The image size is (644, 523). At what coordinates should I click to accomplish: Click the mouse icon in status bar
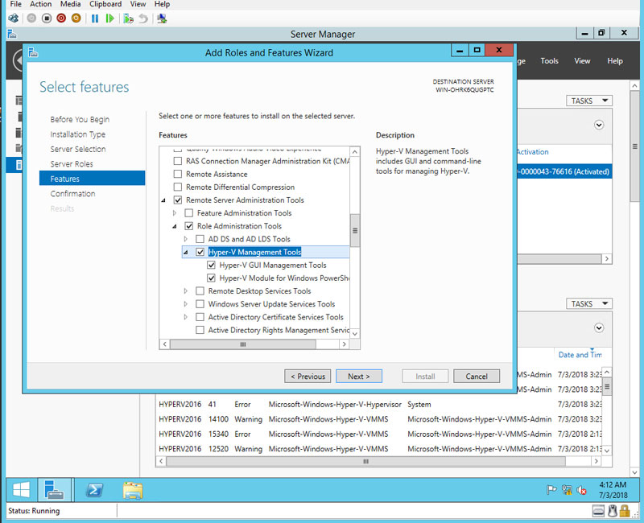coord(613,511)
